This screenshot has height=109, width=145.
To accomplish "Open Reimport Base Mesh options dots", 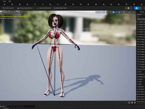I will click(34, 8).
